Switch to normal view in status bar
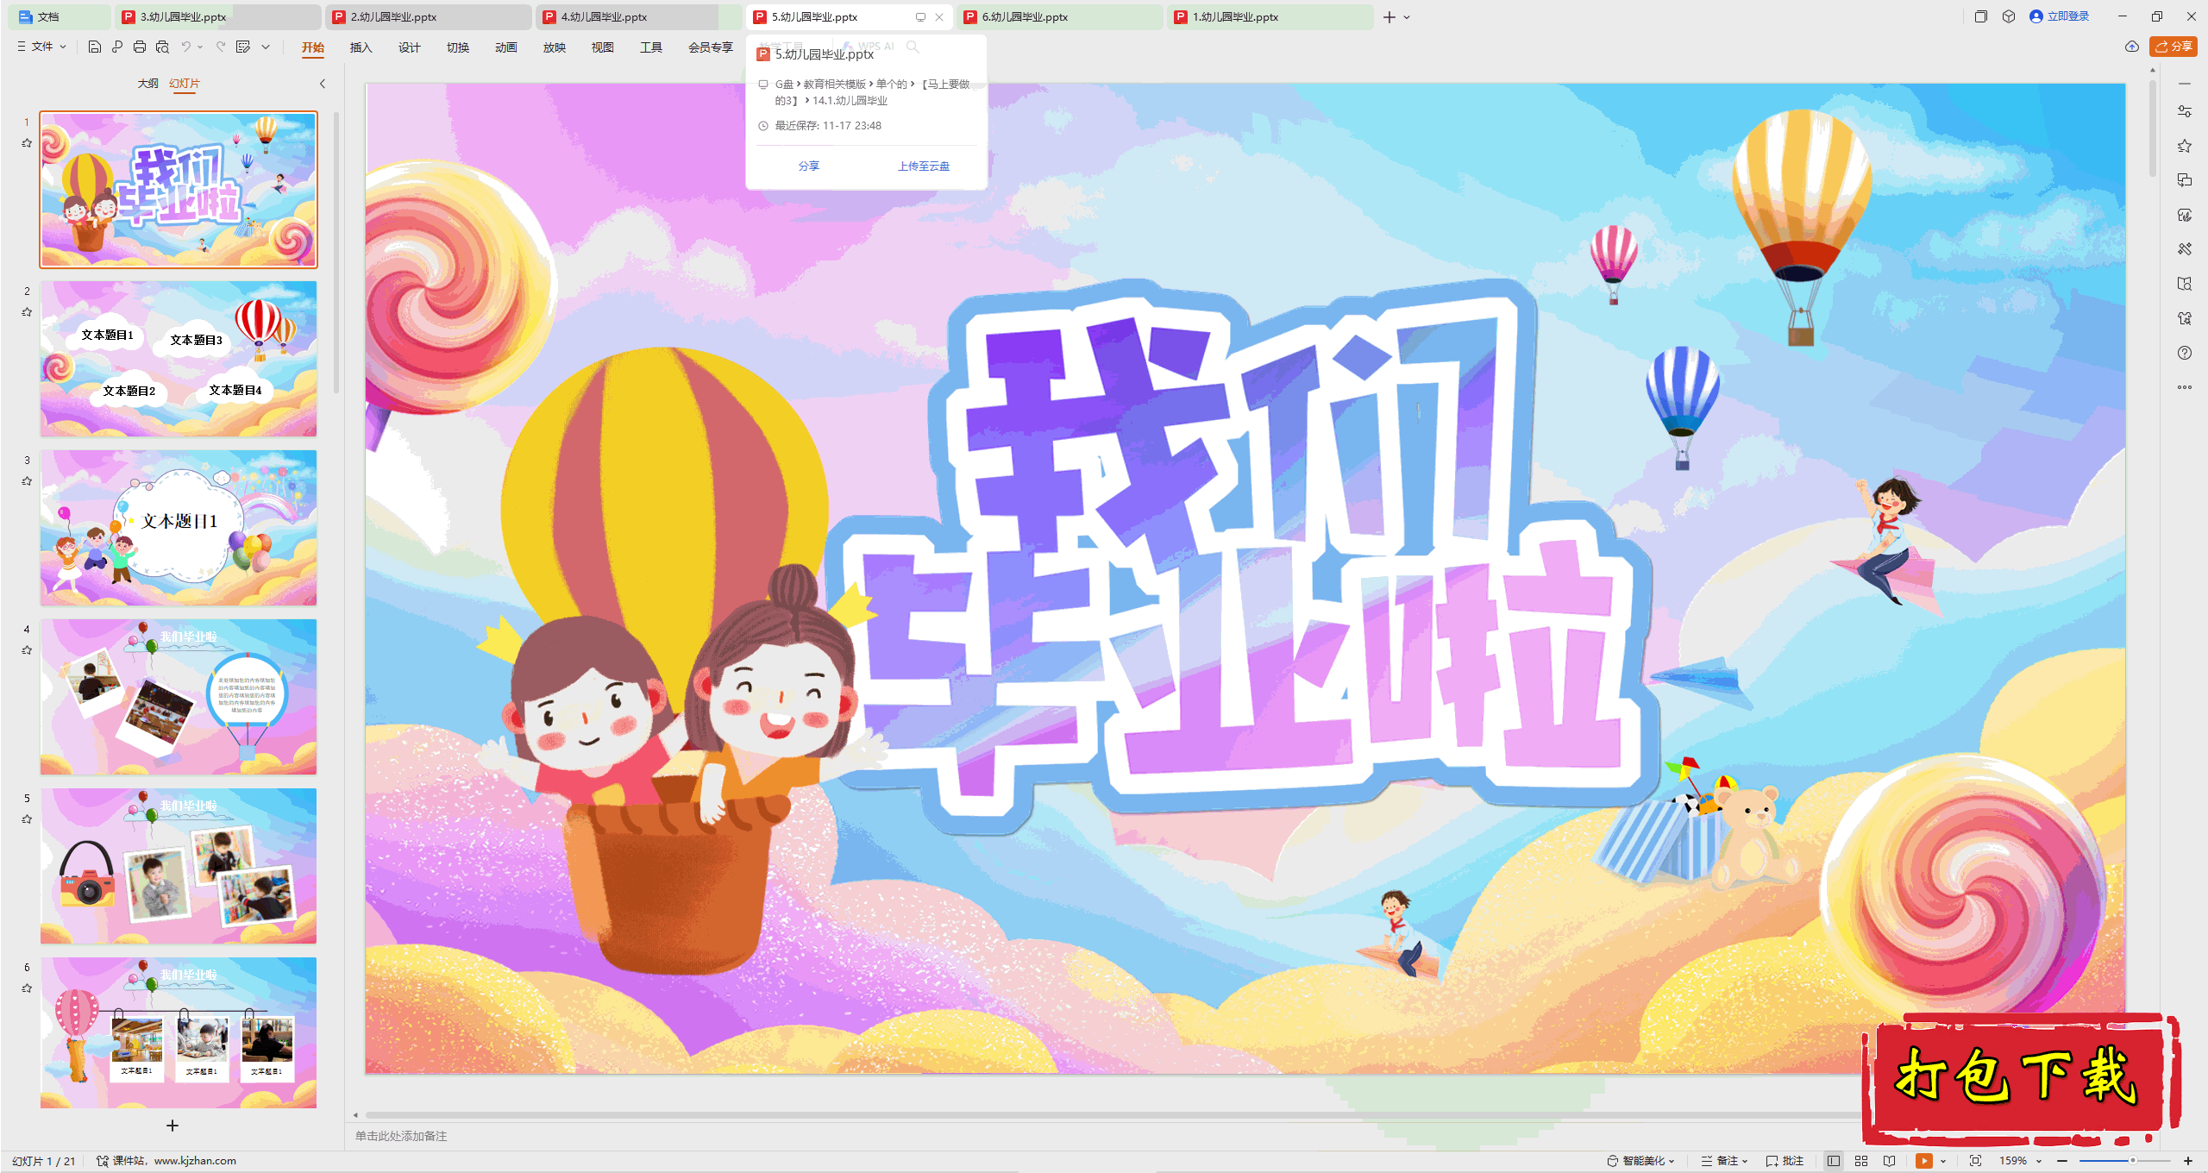 click(1834, 1161)
